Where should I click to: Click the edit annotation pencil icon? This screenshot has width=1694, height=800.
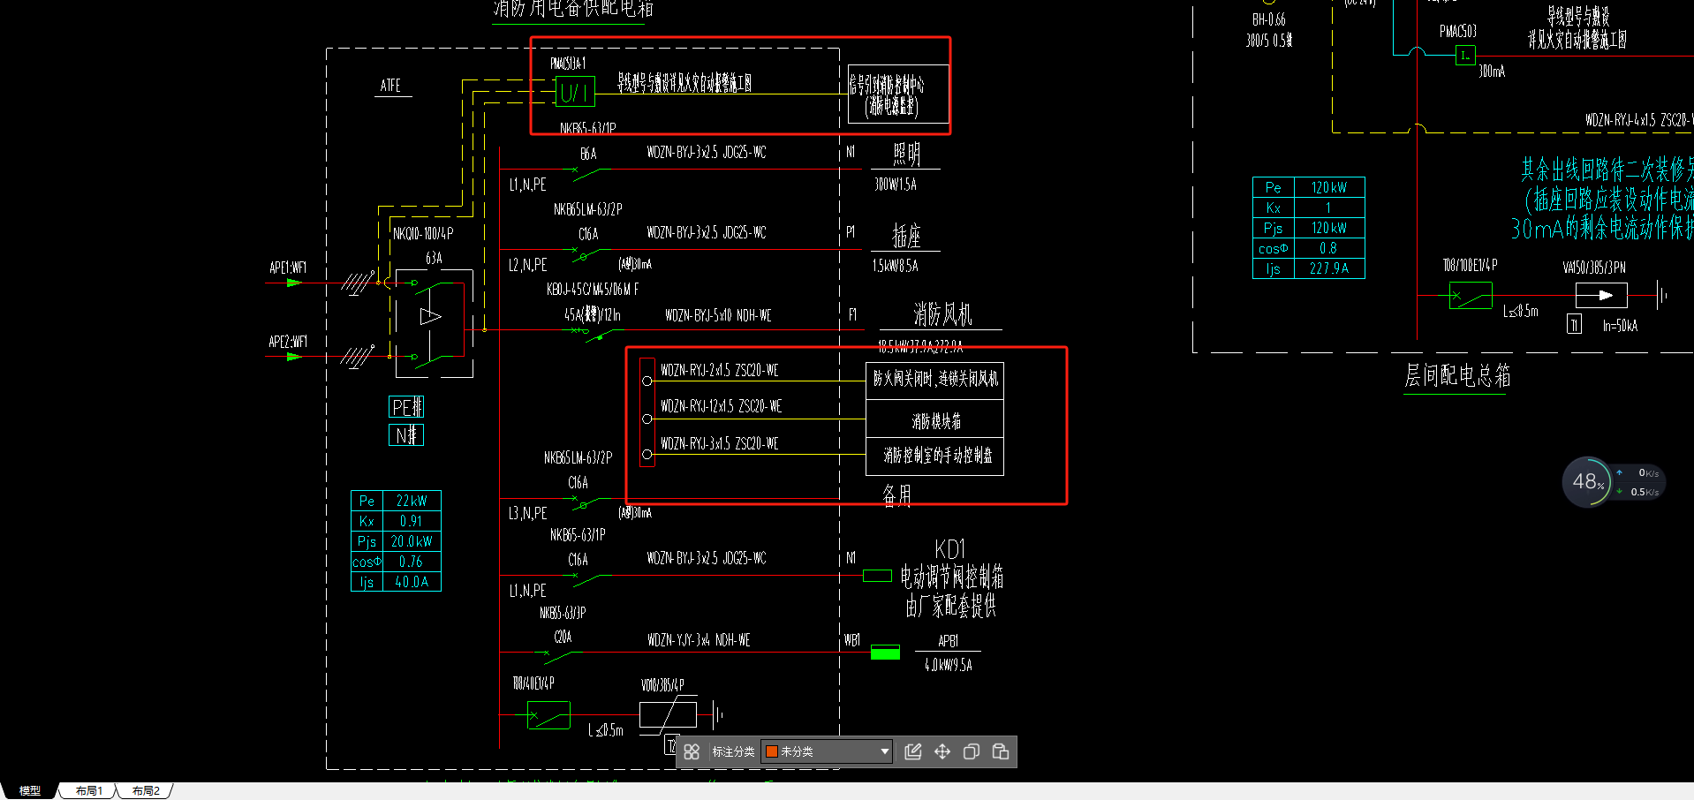pos(913,751)
